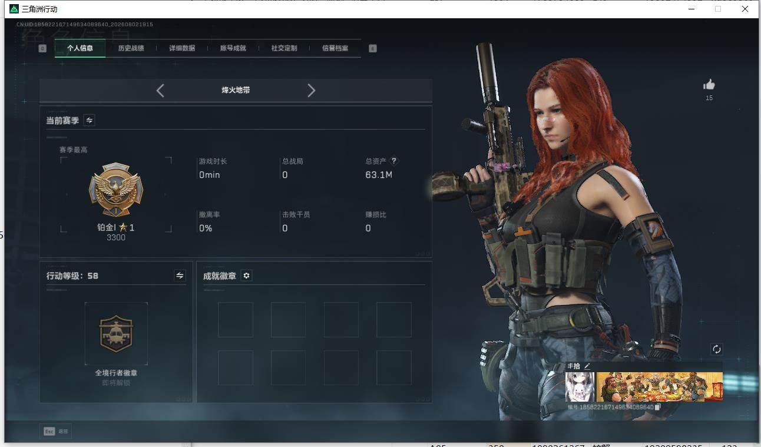This screenshot has width=761, height=447.
Task: Switch to 历史战绩 tab
Action: click(131, 48)
